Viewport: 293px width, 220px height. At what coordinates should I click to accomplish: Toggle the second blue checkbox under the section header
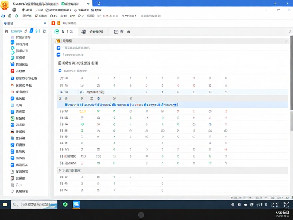click(59, 55)
